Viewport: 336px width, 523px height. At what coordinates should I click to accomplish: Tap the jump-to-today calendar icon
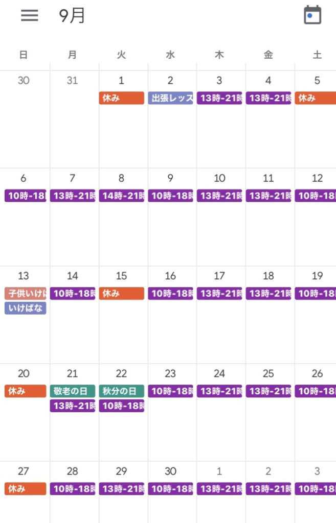click(x=312, y=15)
